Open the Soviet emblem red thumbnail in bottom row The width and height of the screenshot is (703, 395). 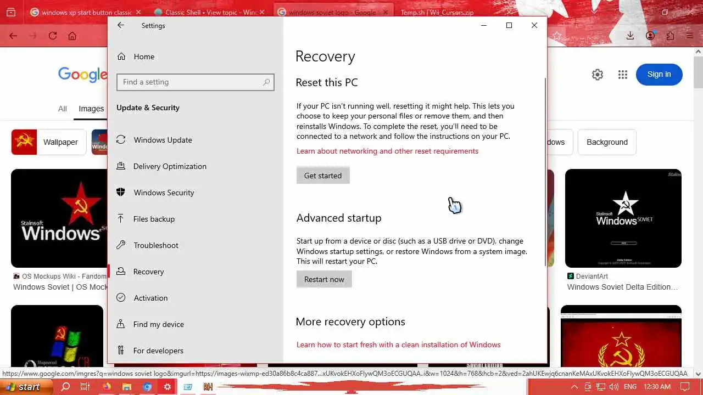click(x=621, y=336)
